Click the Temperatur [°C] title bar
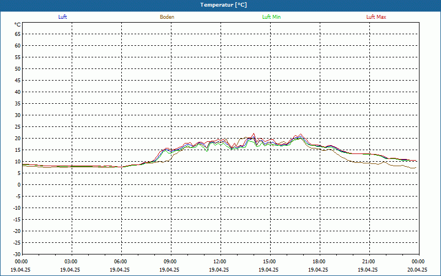Image resolution: width=441 pixels, height=276 pixels. pos(220,6)
